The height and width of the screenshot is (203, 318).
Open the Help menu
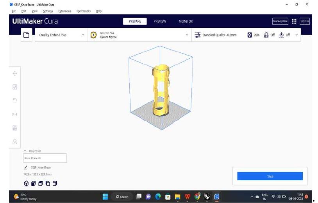pyautogui.click(x=99, y=11)
